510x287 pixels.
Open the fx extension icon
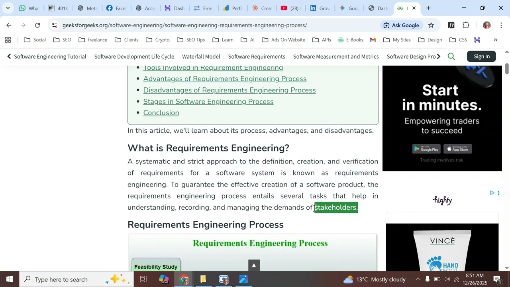click(x=451, y=25)
